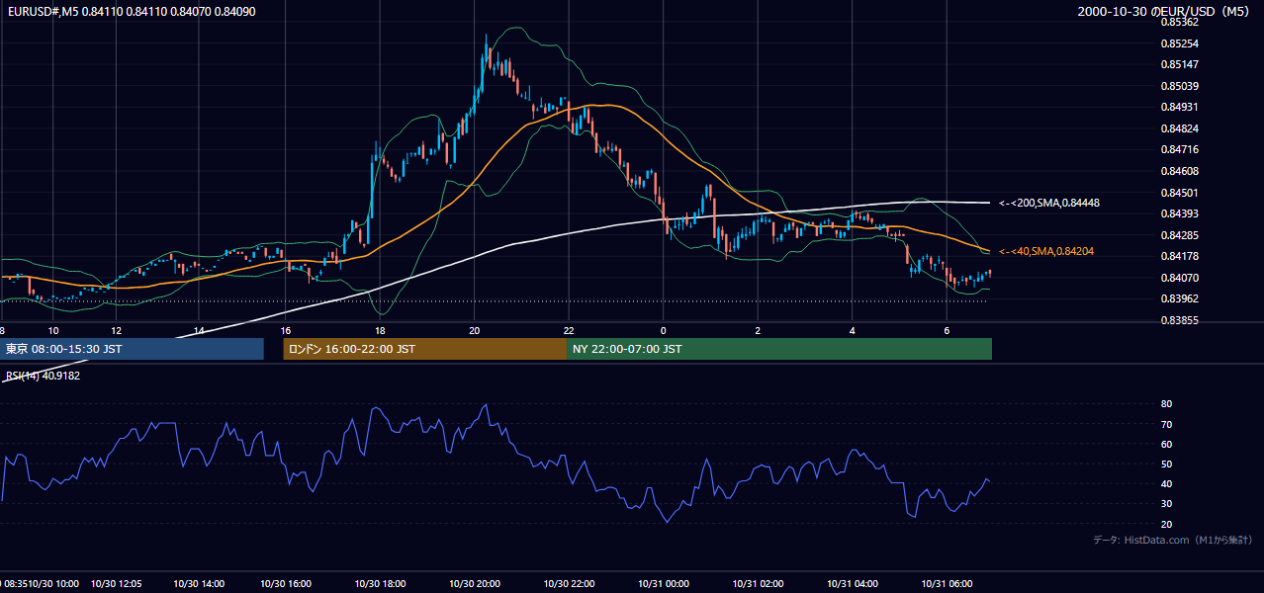Click price axis value 0.85147

click(x=1179, y=64)
